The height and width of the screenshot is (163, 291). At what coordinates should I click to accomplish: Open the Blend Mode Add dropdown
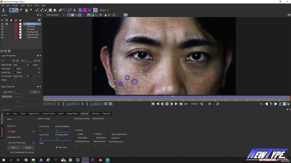(21, 65)
